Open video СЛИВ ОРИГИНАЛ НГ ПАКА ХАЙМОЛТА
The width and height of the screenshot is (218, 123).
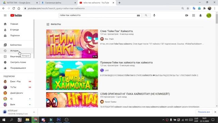tap(135, 94)
